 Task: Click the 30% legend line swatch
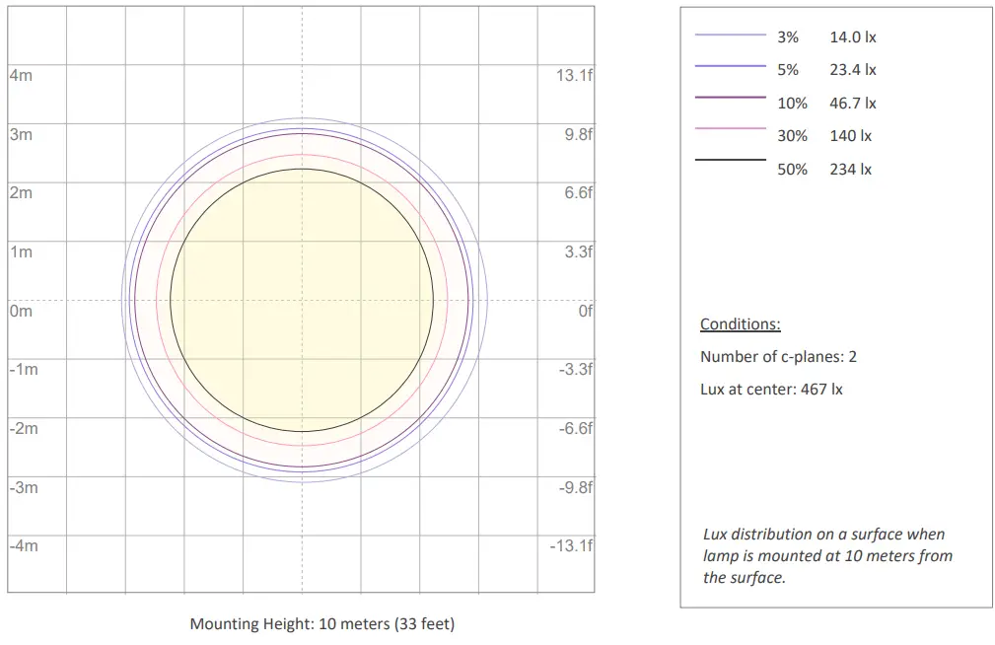tap(731, 128)
